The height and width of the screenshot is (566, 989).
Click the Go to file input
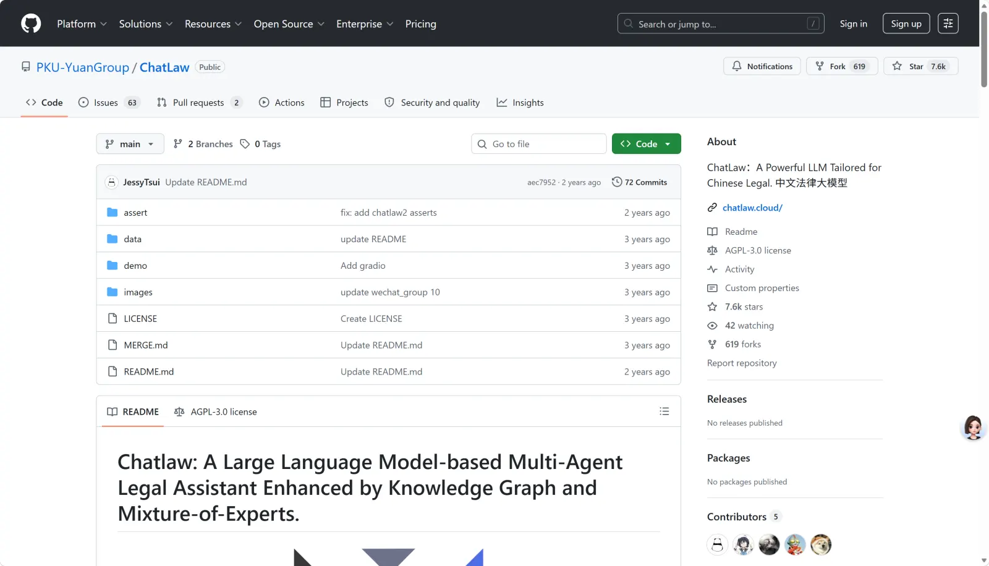click(x=538, y=144)
